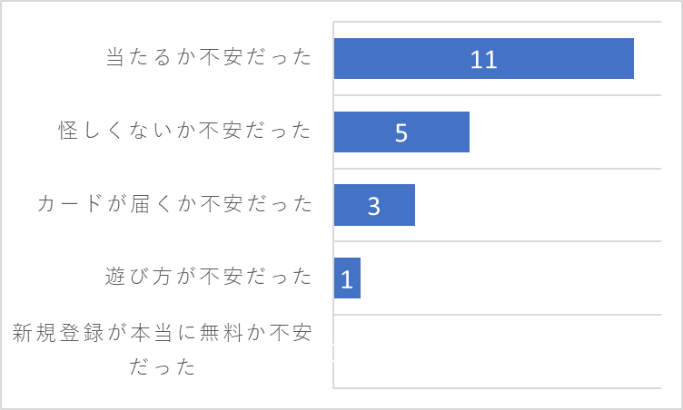The image size is (683, 410).
Task: Click the 遊び方が不安だった label
Action: (x=208, y=277)
